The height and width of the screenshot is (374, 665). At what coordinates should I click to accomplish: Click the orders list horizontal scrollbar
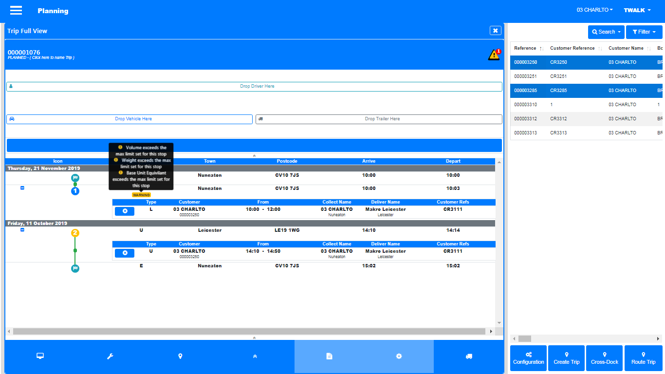tap(525, 338)
